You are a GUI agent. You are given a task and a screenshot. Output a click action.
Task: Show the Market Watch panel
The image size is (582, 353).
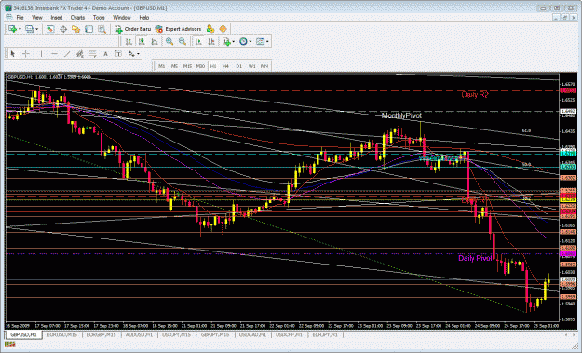pyautogui.click(x=50, y=29)
